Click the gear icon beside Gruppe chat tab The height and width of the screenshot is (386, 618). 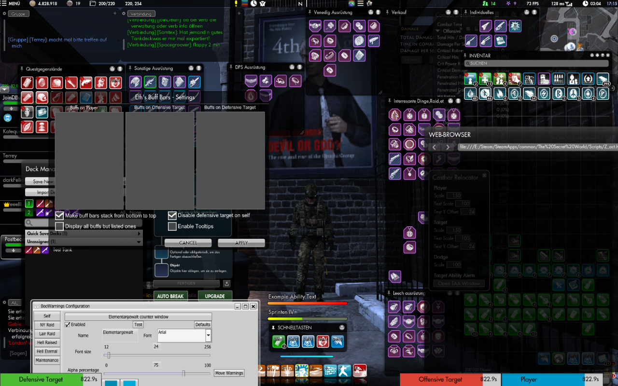pyautogui.click(x=4, y=14)
